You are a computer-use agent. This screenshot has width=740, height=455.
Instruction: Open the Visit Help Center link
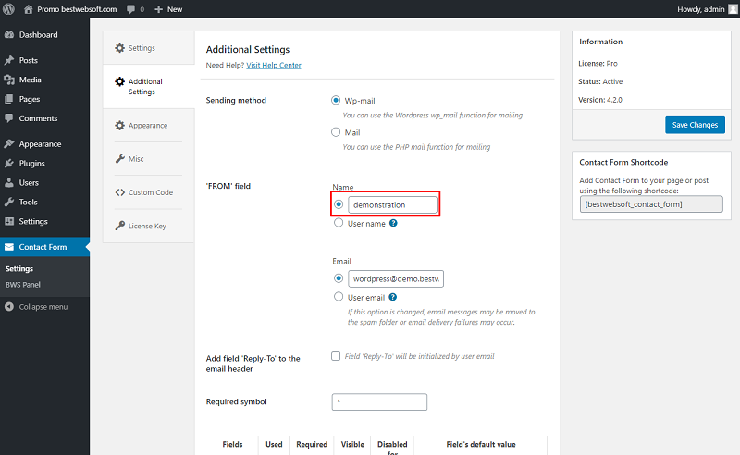274,65
